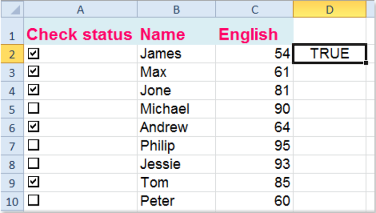Viewport: 376px width, 213px height.
Task: Check the box in Peter's row
Action: [x=33, y=200]
